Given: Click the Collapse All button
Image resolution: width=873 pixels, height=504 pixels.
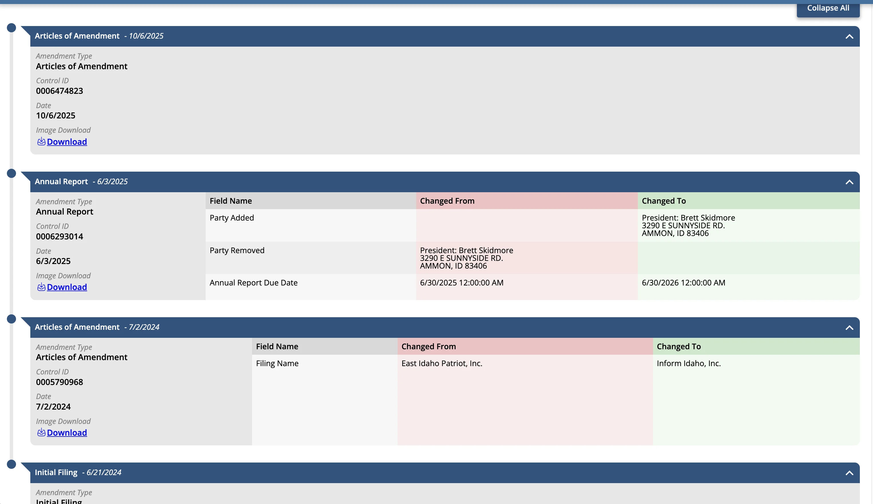Looking at the screenshot, I should [x=828, y=7].
